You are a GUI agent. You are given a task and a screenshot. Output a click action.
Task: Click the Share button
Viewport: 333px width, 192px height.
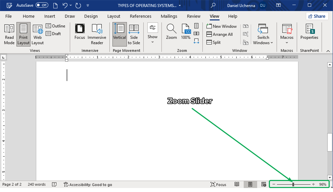coord(316,16)
